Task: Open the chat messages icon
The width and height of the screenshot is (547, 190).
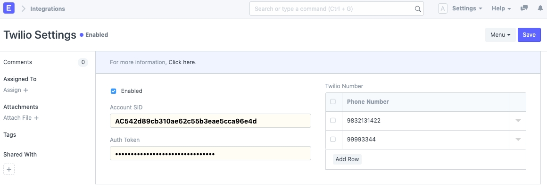Action: click(524, 8)
